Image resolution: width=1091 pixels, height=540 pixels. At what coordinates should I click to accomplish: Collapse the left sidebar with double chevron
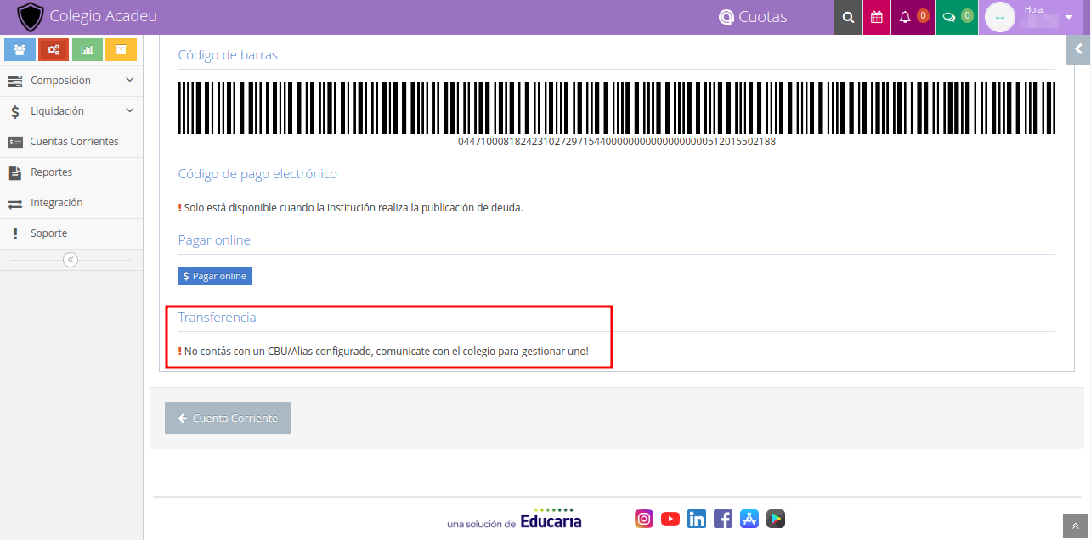71,260
